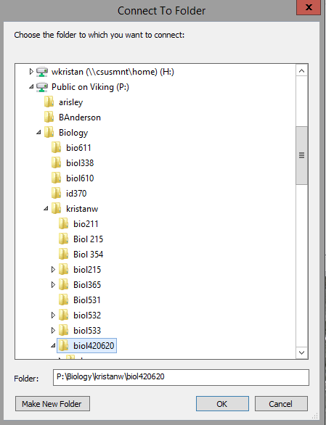
Task: Choose the biol610 folder label
Action: coord(80,178)
